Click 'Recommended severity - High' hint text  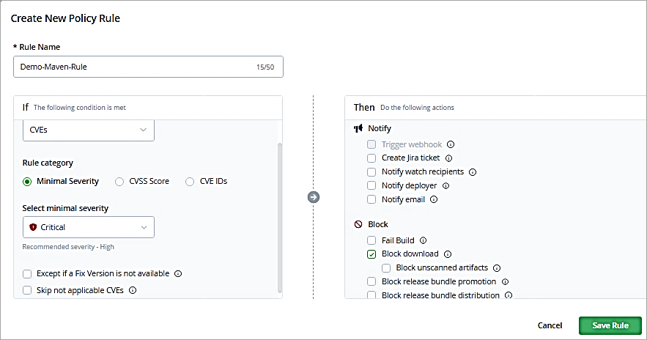(68, 247)
